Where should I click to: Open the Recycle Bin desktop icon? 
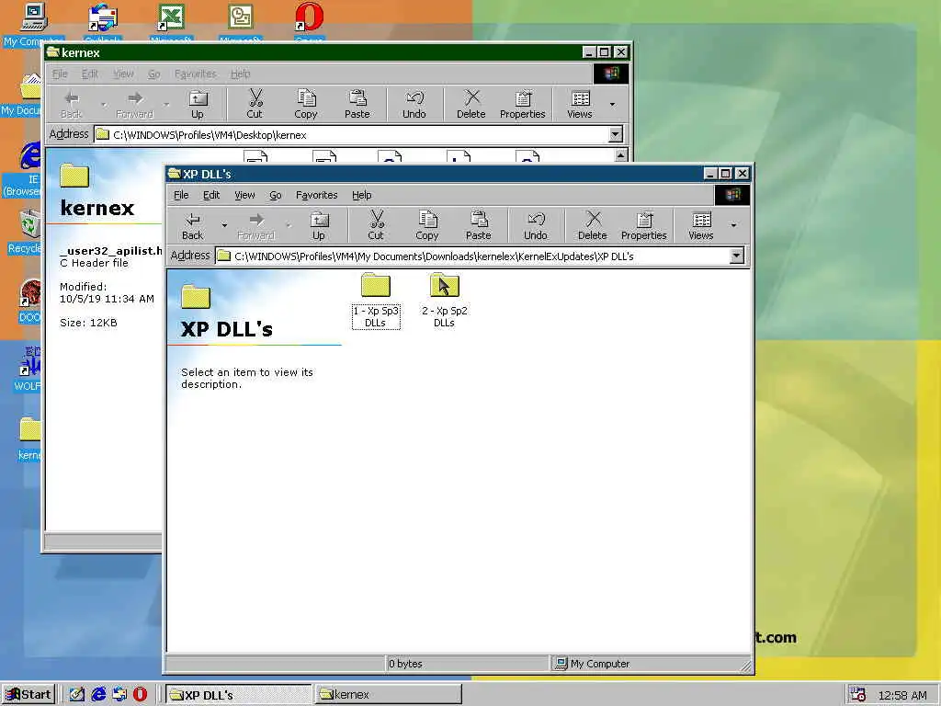coord(27,232)
